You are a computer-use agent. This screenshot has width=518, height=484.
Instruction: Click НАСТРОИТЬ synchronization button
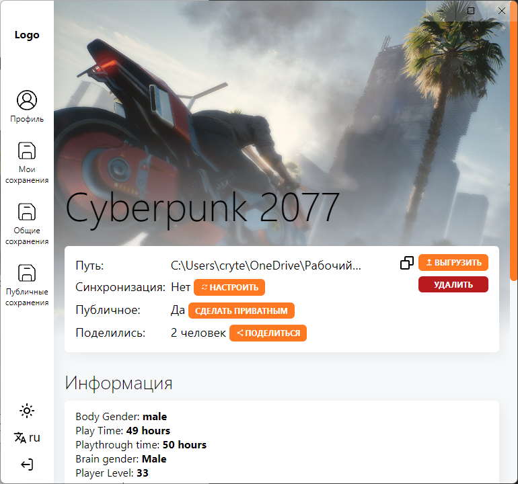pos(229,287)
